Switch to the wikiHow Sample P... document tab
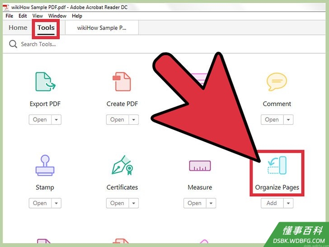Viewport: 329px width, 247px height. (x=102, y=28)
